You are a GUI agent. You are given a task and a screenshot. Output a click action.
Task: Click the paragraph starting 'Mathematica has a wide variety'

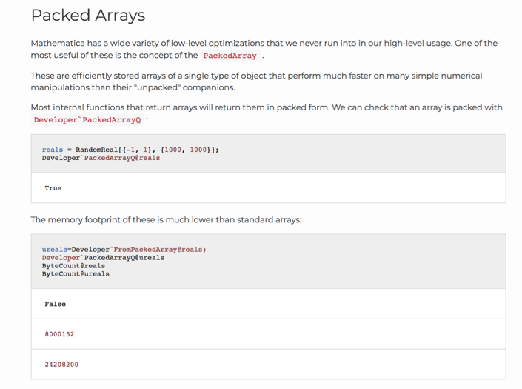click(x=264, y=50)
